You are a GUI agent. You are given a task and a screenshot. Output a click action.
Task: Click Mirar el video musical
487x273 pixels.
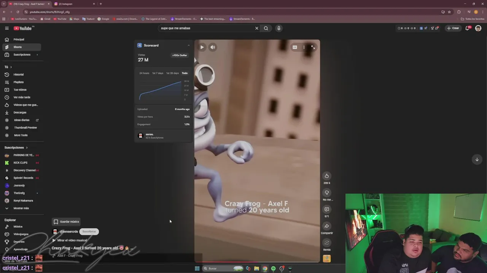click(70, 240)
